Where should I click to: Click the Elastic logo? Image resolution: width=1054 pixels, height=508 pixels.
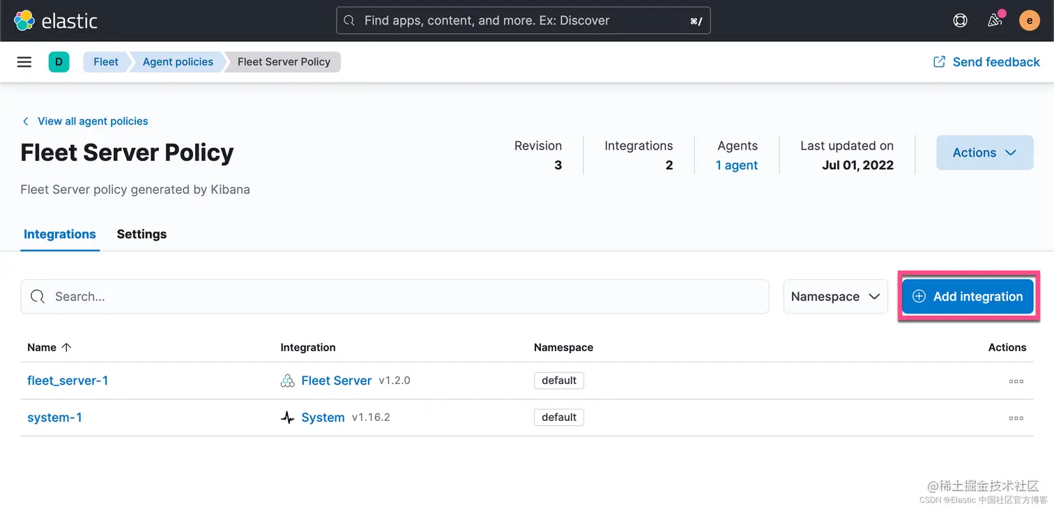pos(56,21)
